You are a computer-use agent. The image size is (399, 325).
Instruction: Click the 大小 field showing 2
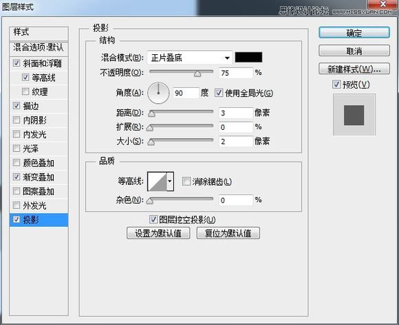(236, 142)
